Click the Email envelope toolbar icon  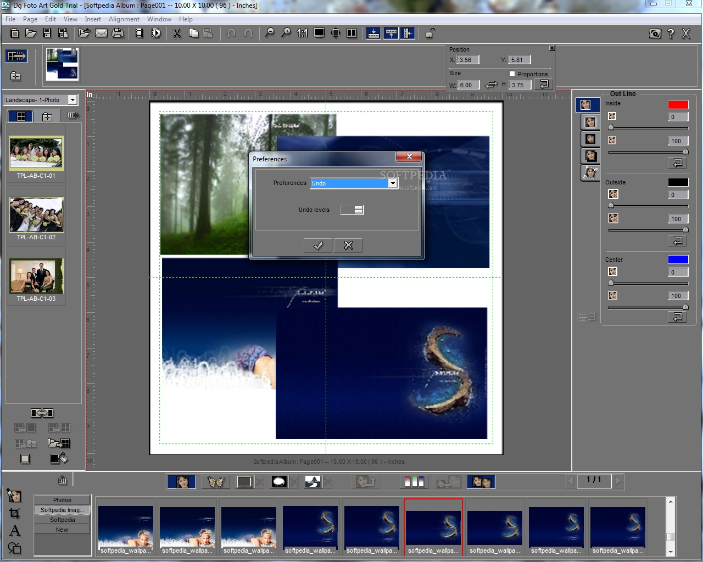(101, 33)
